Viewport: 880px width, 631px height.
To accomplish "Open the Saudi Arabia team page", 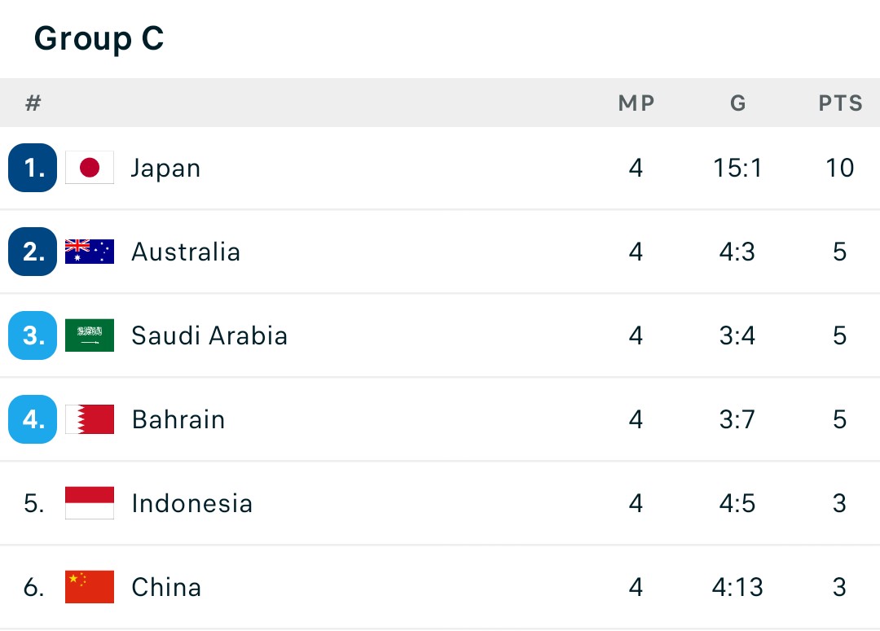I will click(x=209, y=335).
